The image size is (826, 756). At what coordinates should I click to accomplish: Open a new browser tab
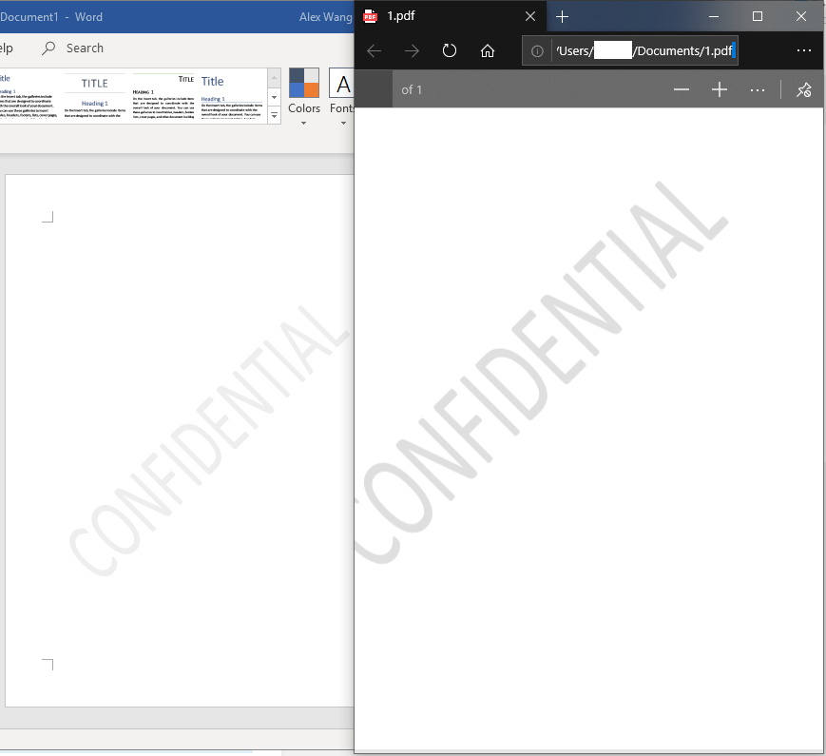[x=562, y=17]
